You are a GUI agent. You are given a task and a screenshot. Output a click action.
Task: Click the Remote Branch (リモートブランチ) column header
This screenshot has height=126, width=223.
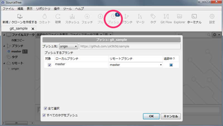point(136,59)
